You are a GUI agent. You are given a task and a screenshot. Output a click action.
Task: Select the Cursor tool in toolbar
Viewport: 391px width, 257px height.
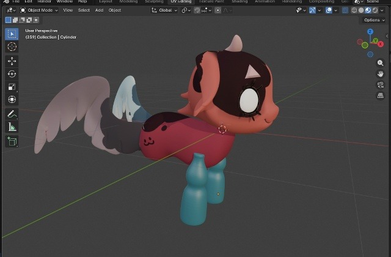pos(12,47)
